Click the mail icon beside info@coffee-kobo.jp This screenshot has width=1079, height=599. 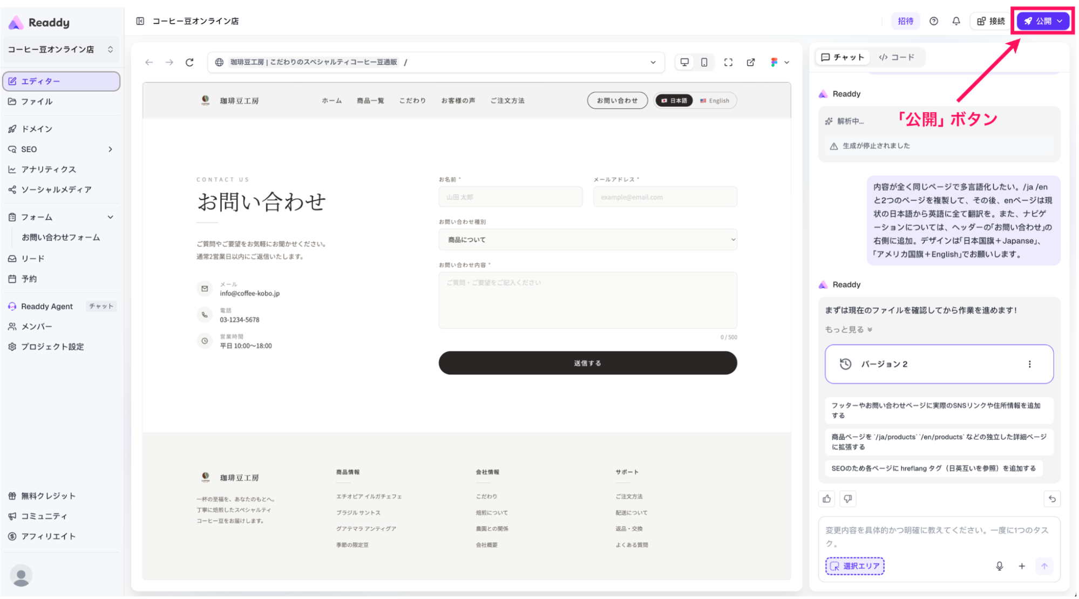(x=205, y=289)
